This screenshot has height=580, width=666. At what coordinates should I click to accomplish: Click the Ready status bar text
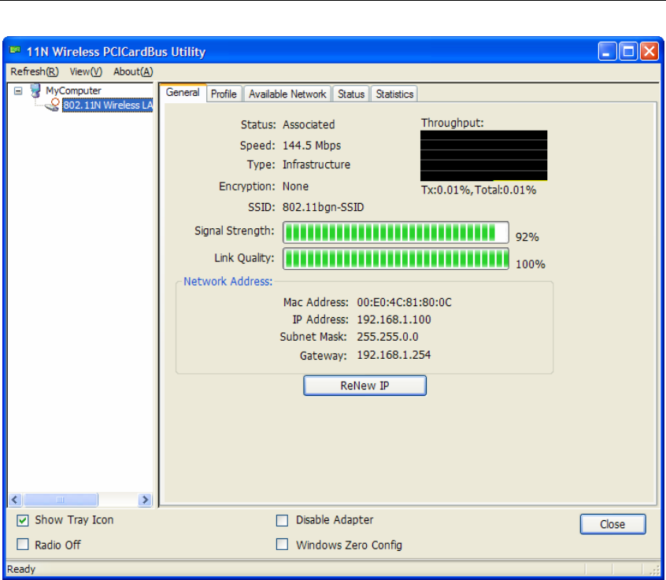(x=21, y=569)
